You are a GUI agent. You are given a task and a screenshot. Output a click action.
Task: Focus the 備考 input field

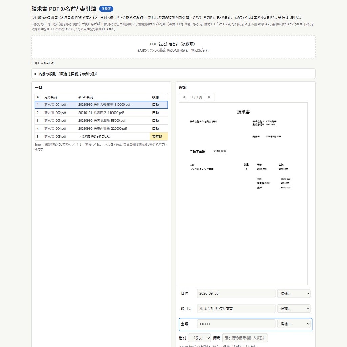point(245,338)
